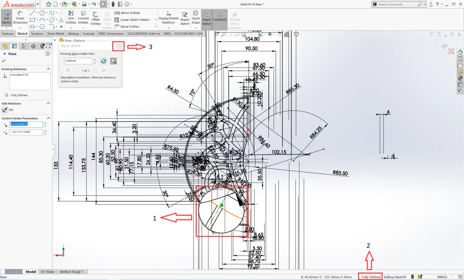The image size is (464, 280).
Task: Go to previous Repair Sketch problem
Action: pos(68,70)
